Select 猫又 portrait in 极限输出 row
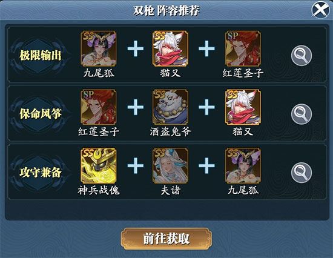This screenshot has width=333, height=258. pyautogui.click(x=170, y=48)
